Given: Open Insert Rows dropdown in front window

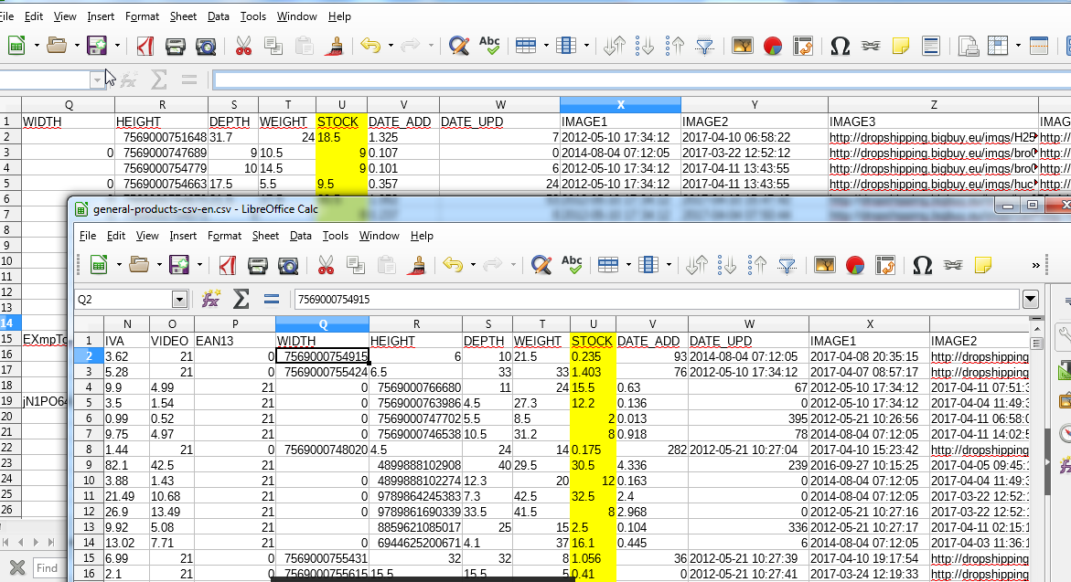Looking at the screenshot, I should point(628,265).
